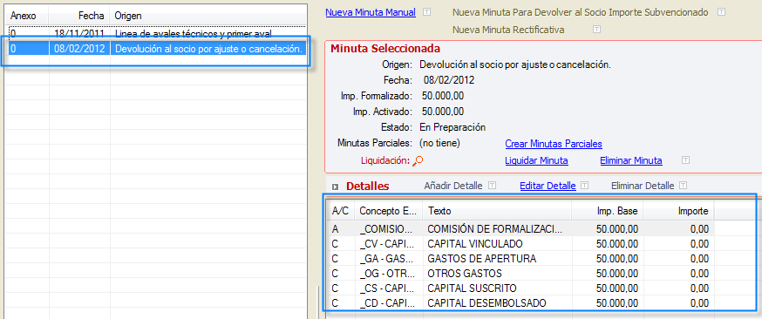Sort details by the A/C column header

coord(340,211)
